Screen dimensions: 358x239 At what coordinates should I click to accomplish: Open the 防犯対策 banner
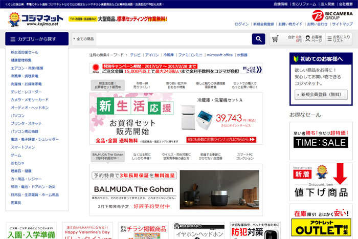click(x=255, y=230)
